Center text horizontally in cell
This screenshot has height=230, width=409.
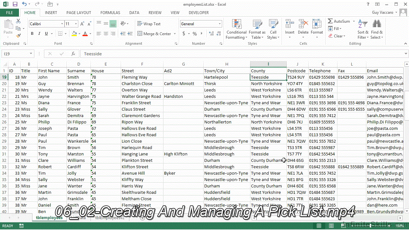point(106,34)
